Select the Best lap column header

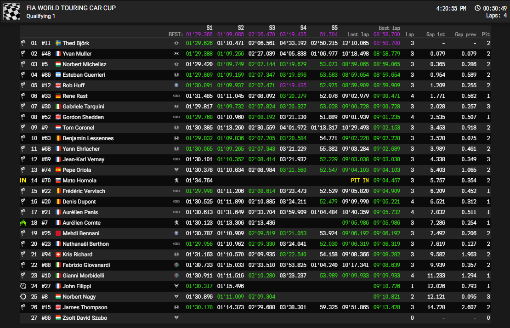[389, 28]
